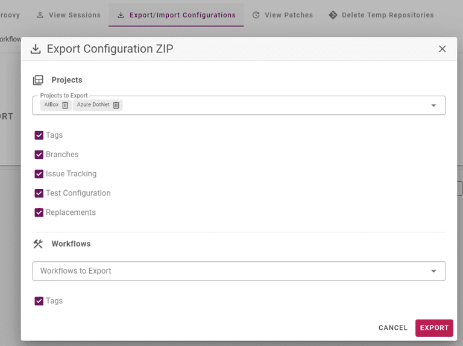Click the Delete Temp Repositories git icon
Image resolution: width=463 pixels, height=346 pixels.
point(333,15)
